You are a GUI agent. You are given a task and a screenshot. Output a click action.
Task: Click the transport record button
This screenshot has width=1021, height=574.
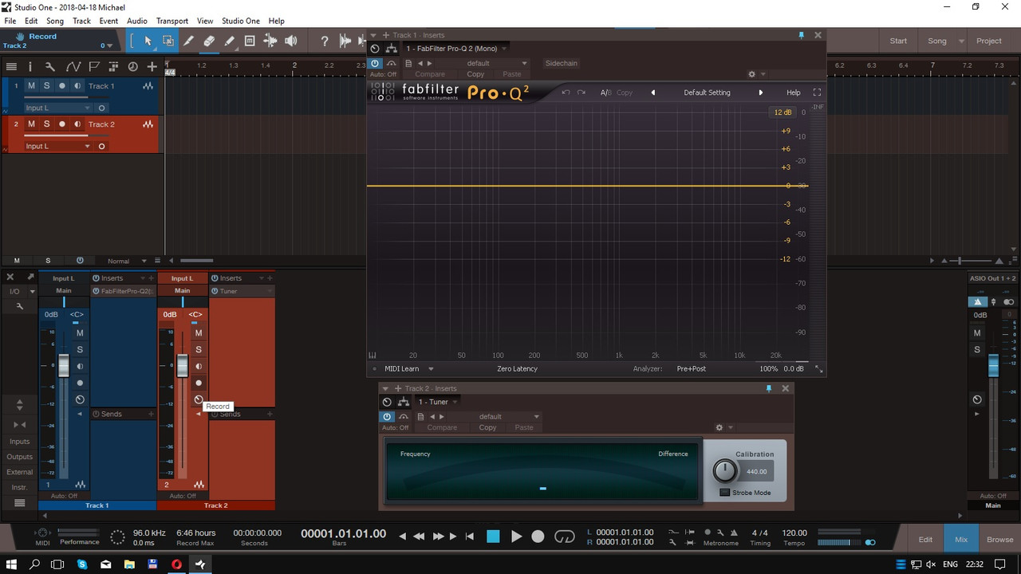(x=538, y=537)
